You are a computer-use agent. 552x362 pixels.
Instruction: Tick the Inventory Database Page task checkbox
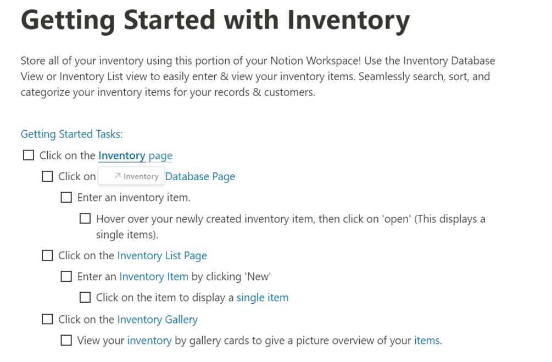point(48,176)
